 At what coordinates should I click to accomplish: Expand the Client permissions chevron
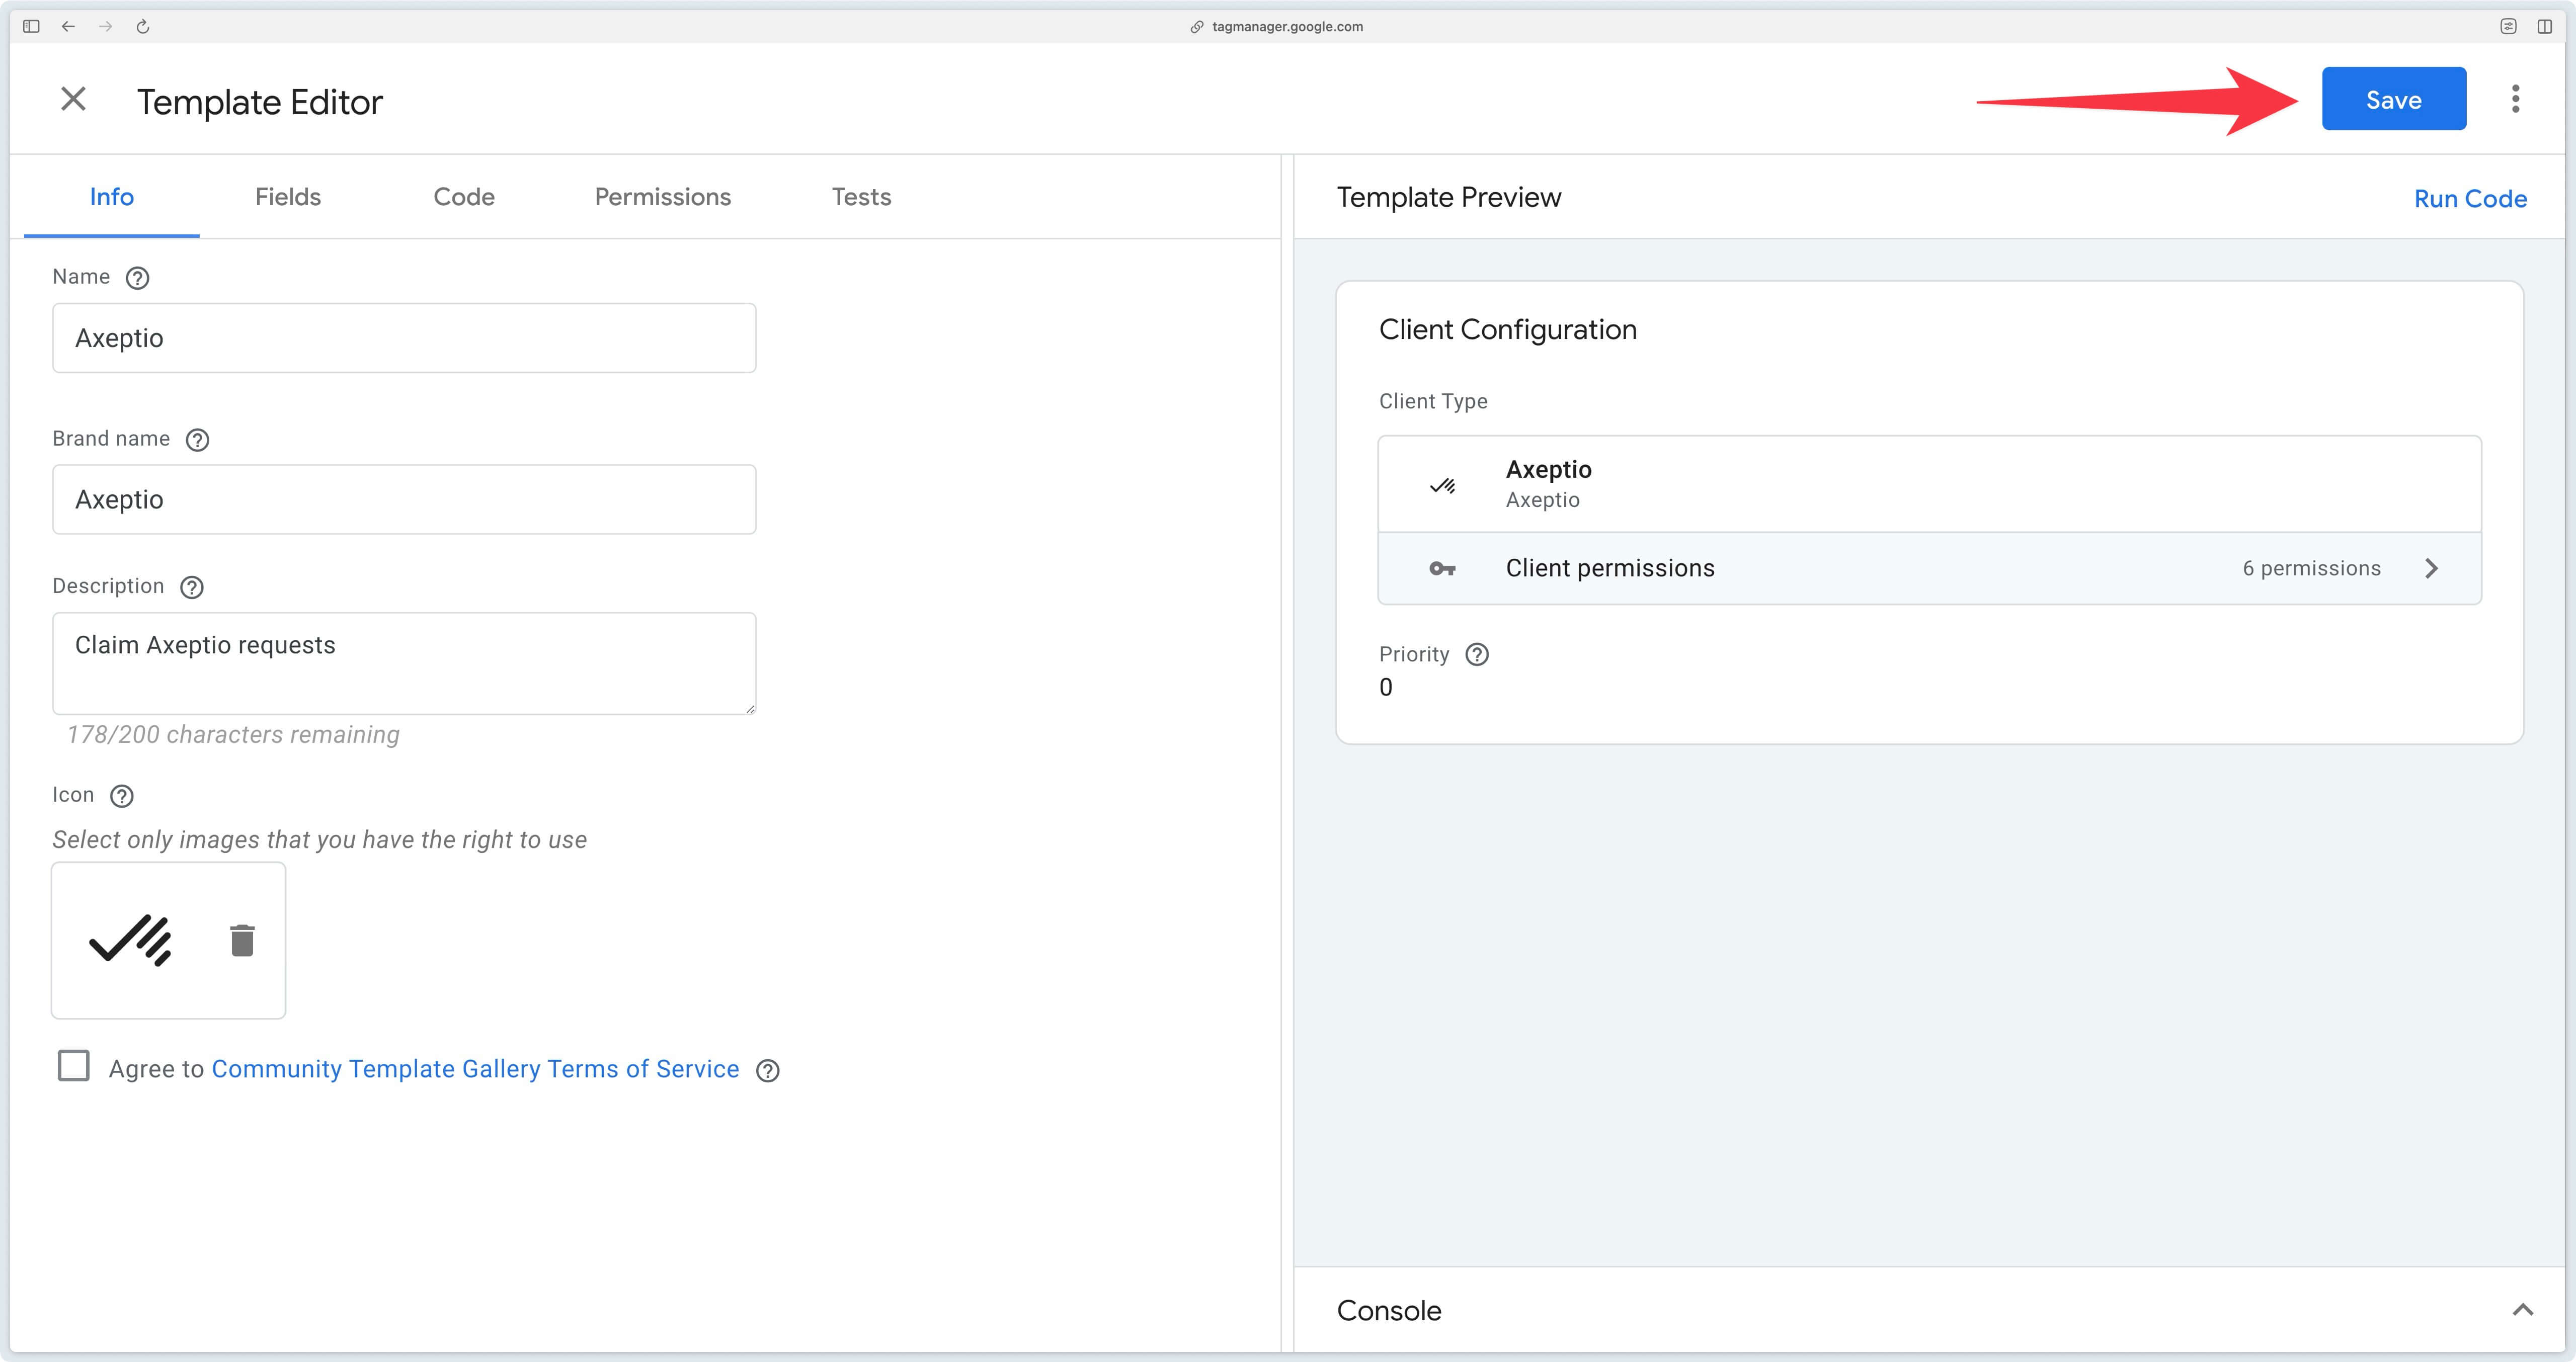[2432, 569]
